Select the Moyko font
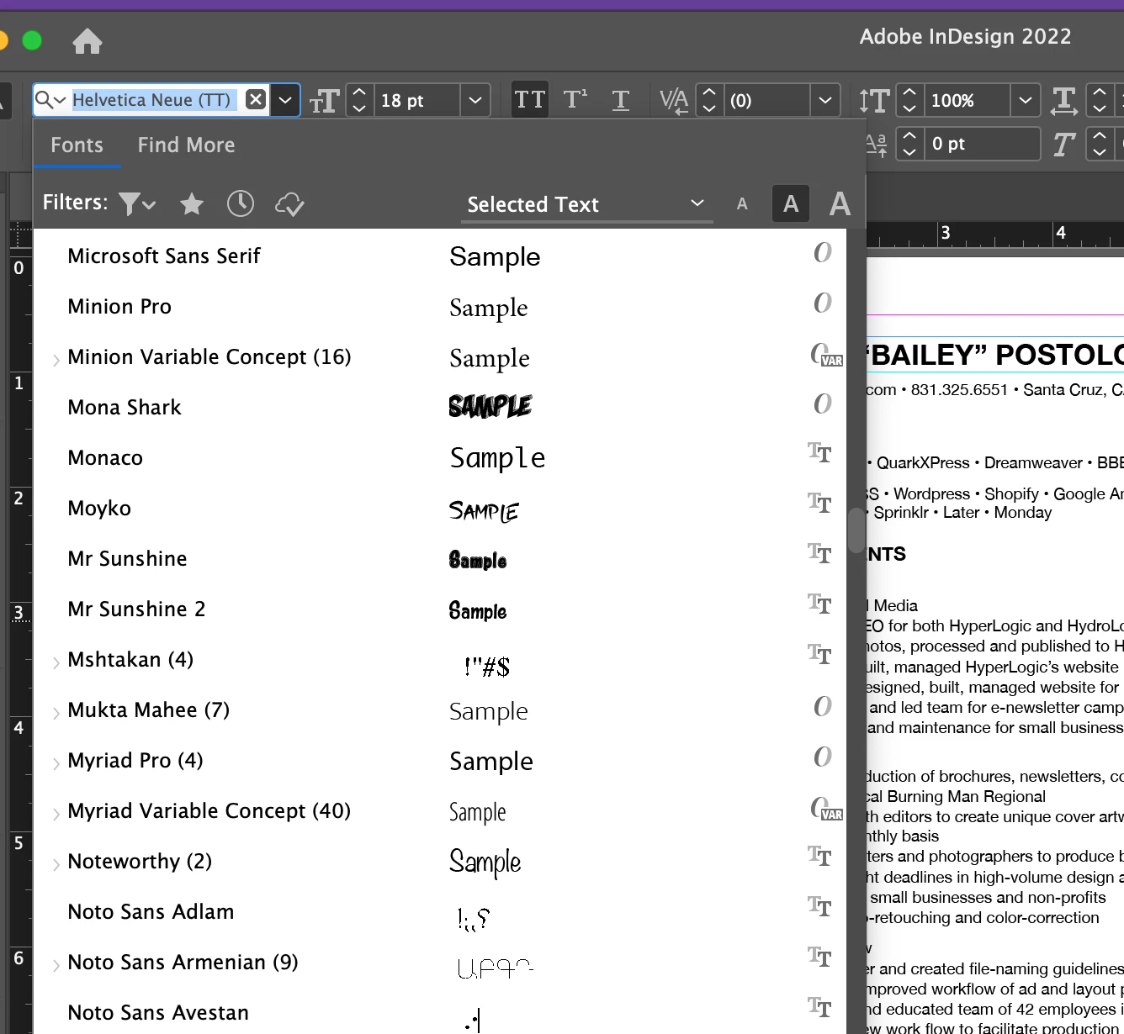 (x=99, y=508)
